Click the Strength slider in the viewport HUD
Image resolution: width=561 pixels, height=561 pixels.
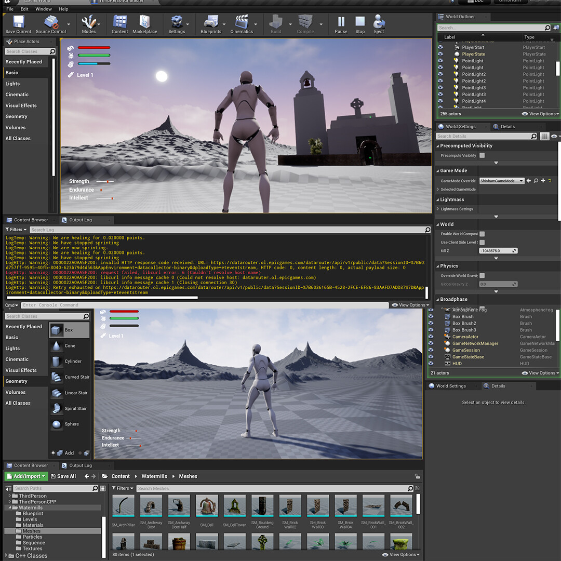pos(106,181)
